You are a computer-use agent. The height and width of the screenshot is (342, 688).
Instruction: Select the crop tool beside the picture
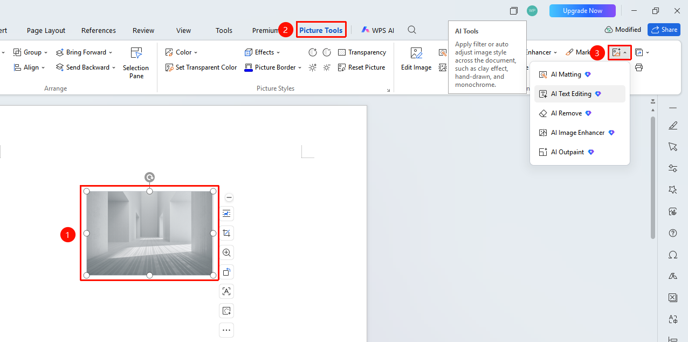point(226,233)
